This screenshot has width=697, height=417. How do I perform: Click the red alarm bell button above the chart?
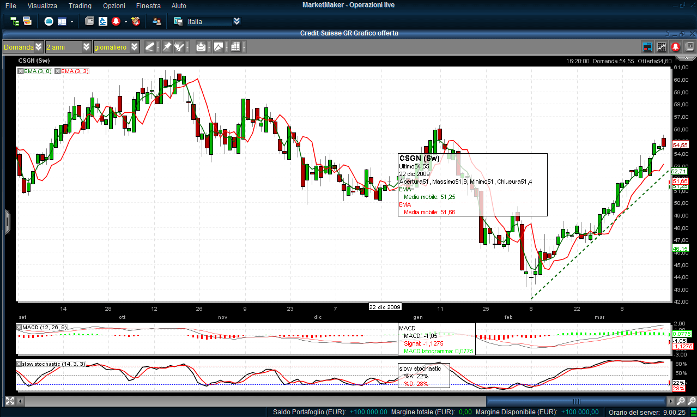click(x=676, y=47)
